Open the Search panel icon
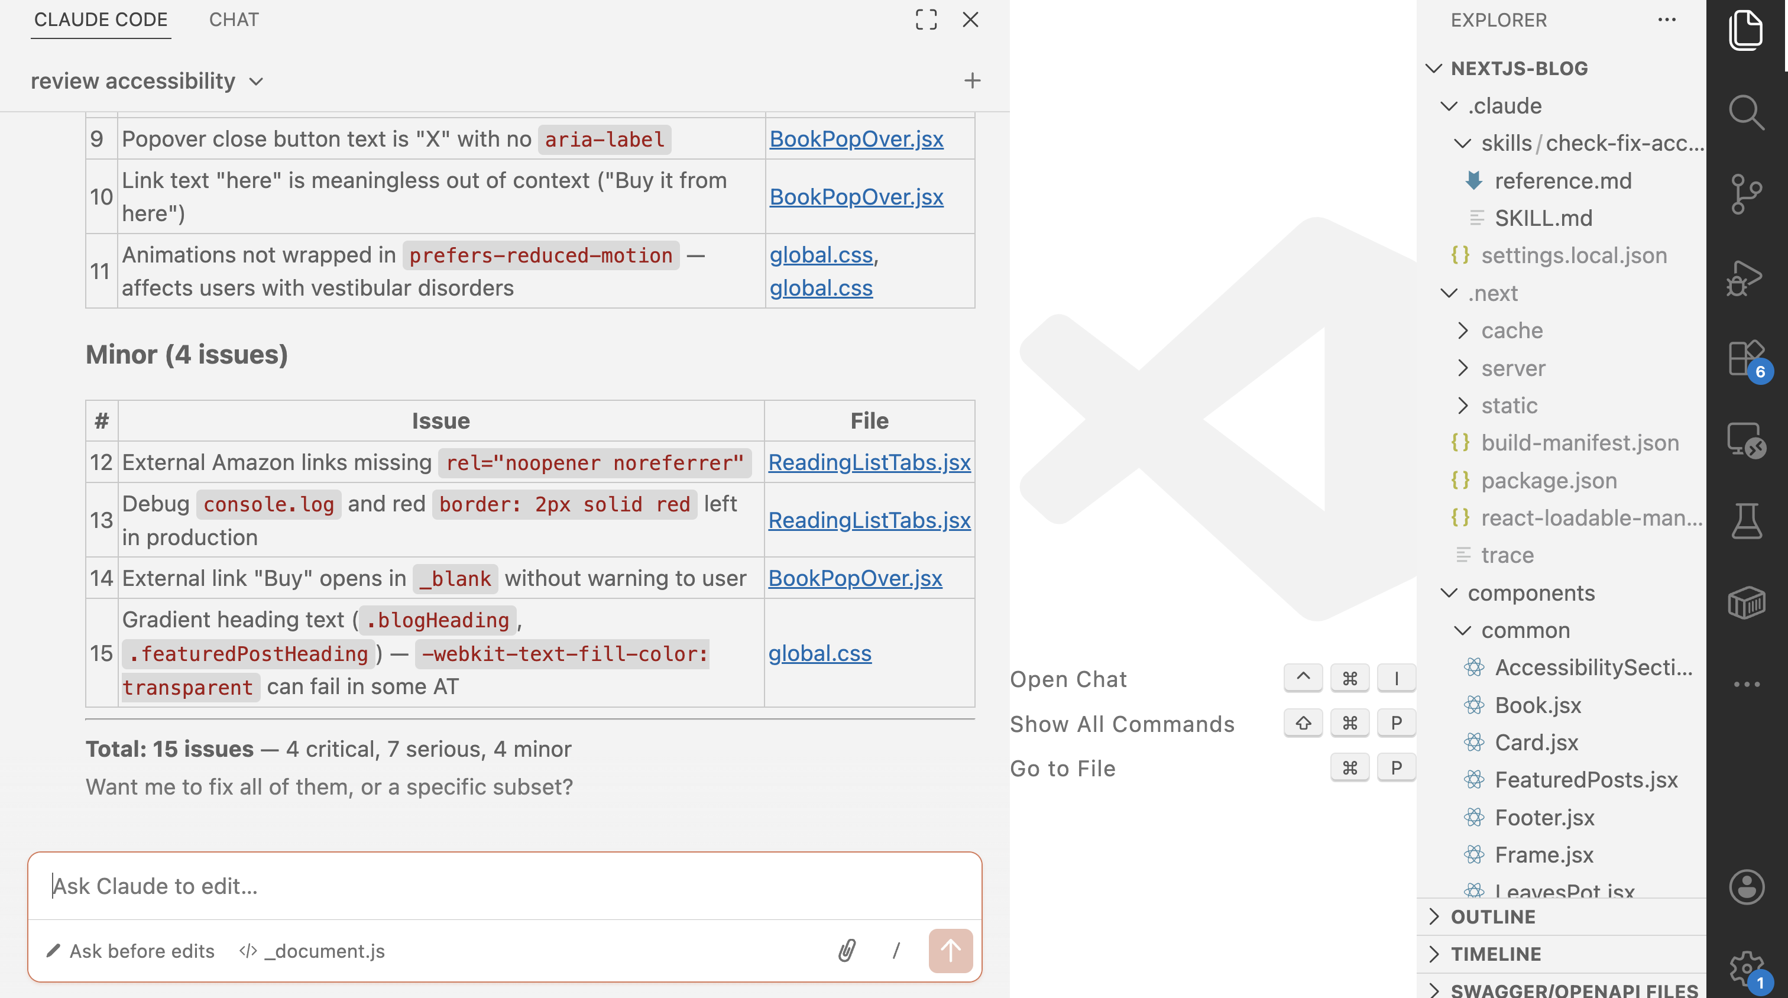The height and width of the screenshot is (998, 1788). point(1747,113)
